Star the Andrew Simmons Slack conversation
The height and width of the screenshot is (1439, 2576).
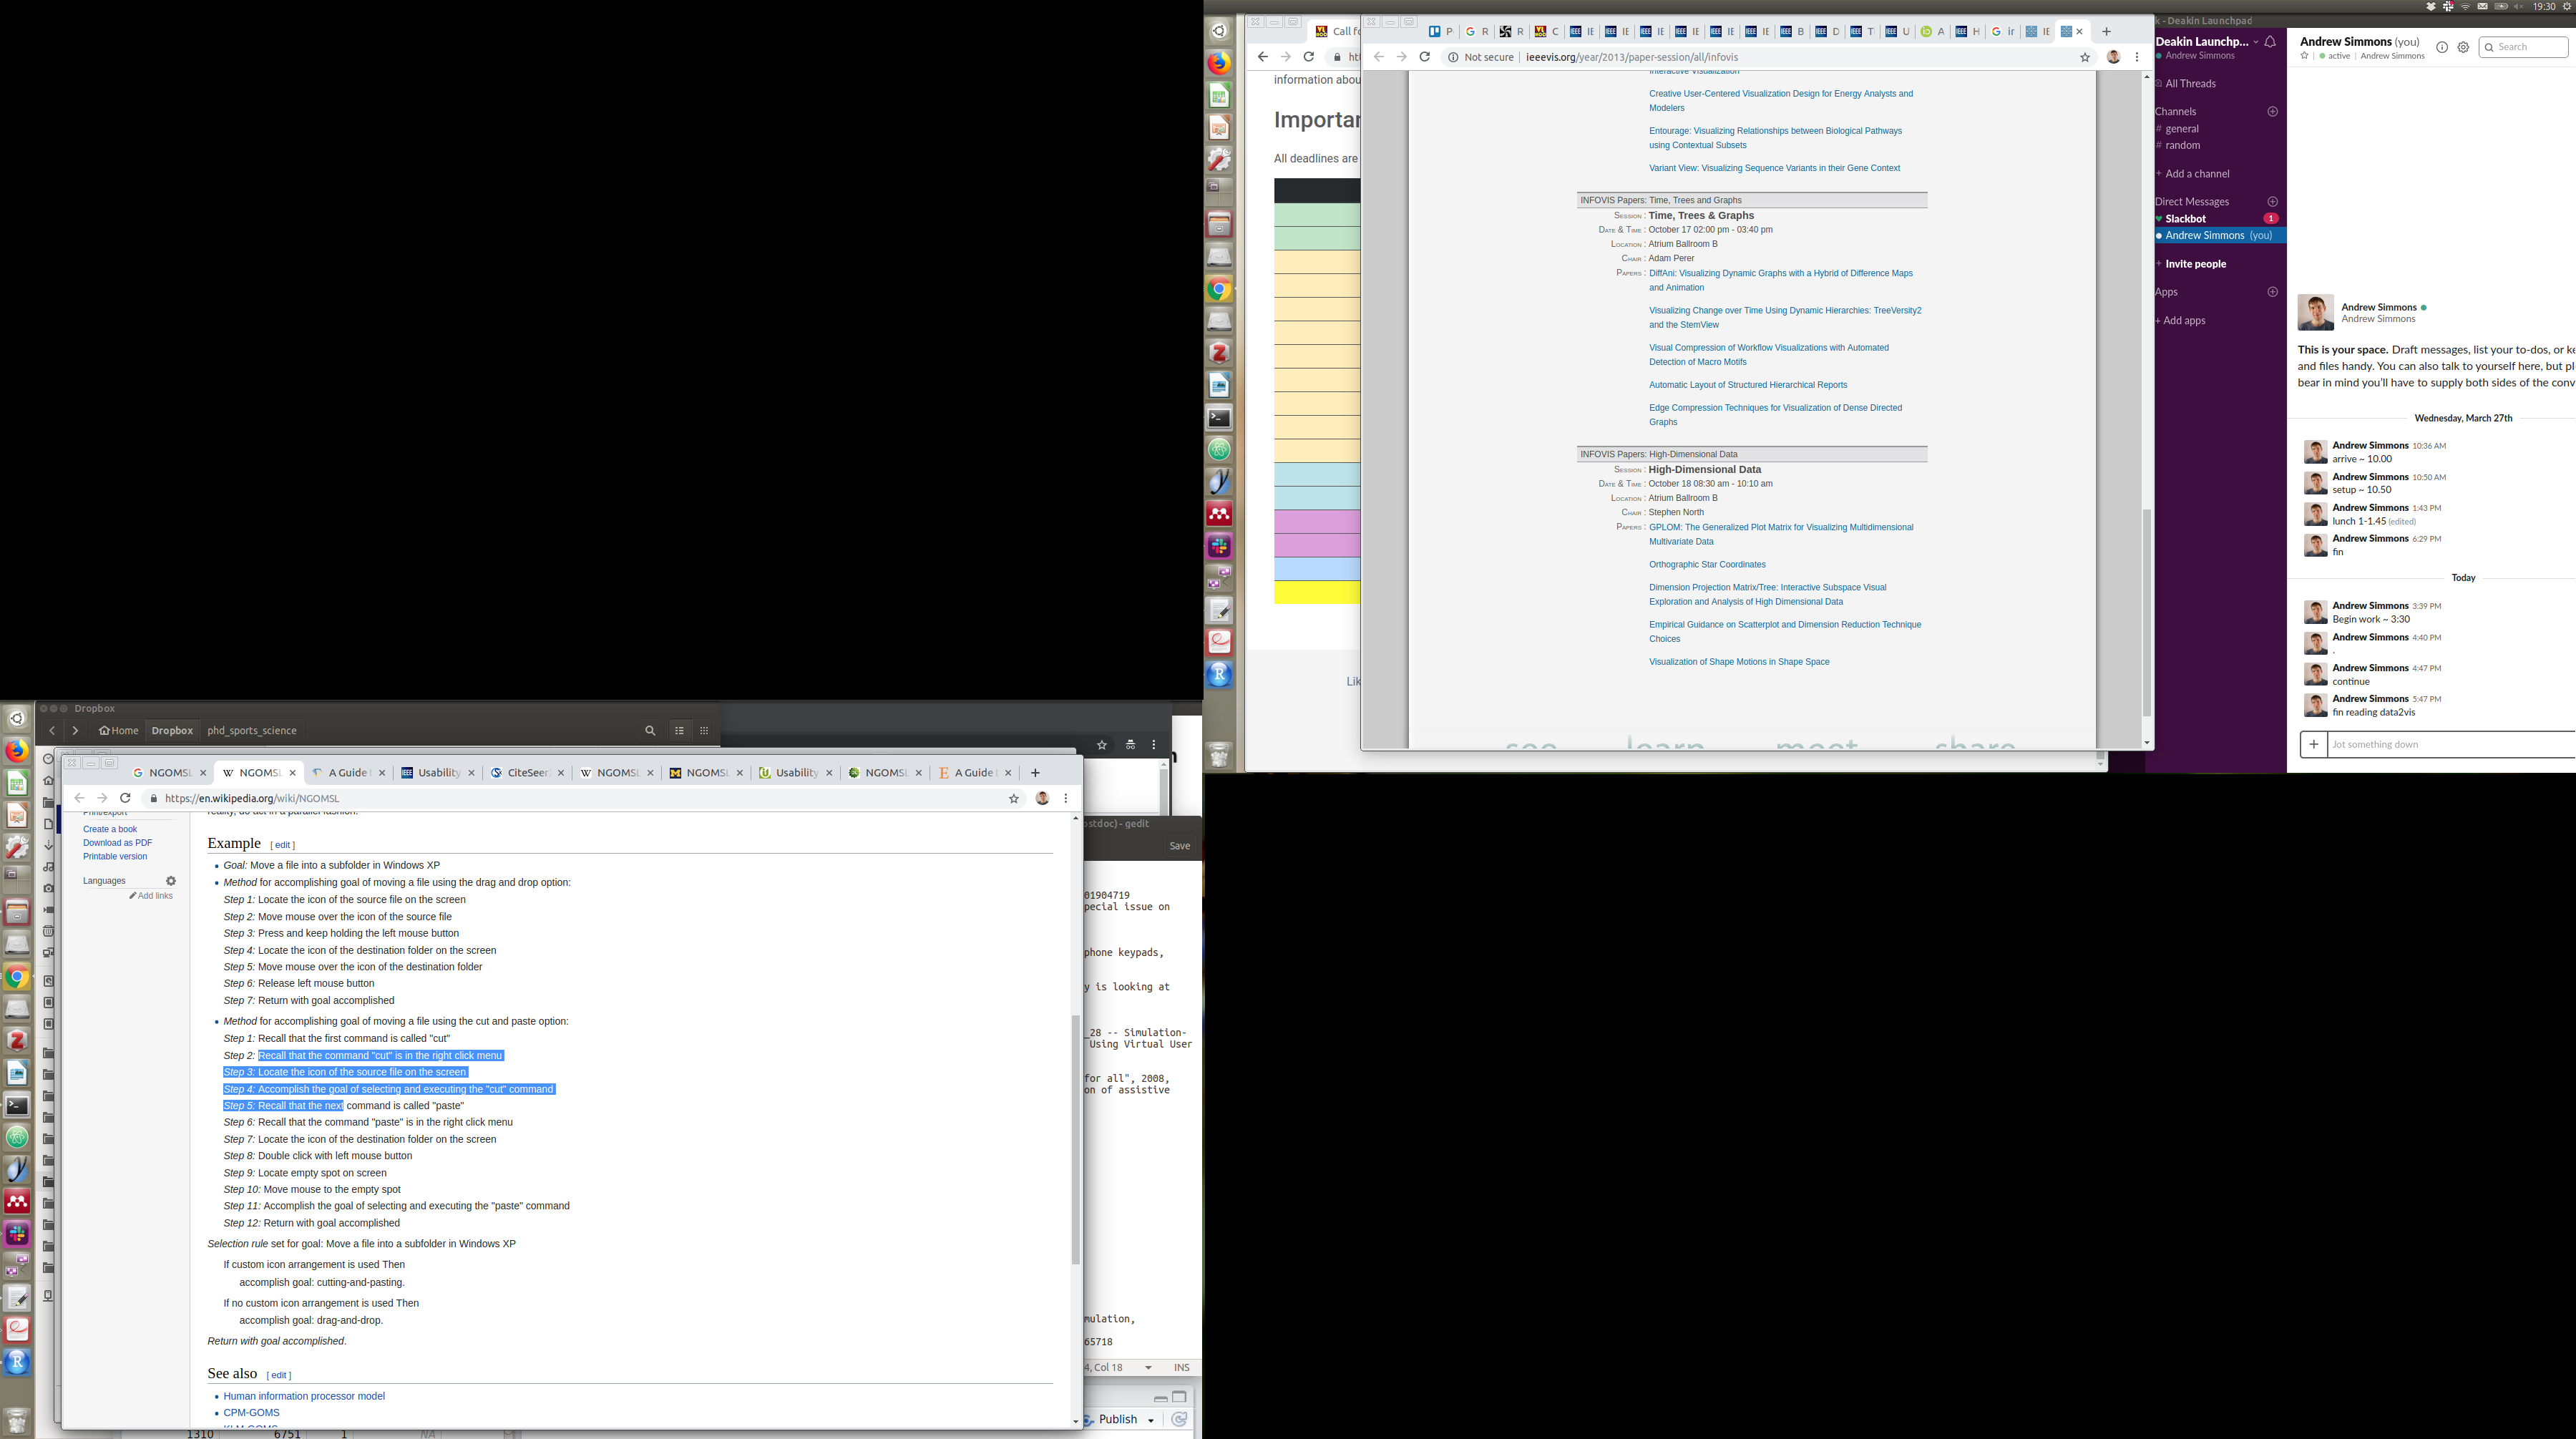pos(2305,56)
